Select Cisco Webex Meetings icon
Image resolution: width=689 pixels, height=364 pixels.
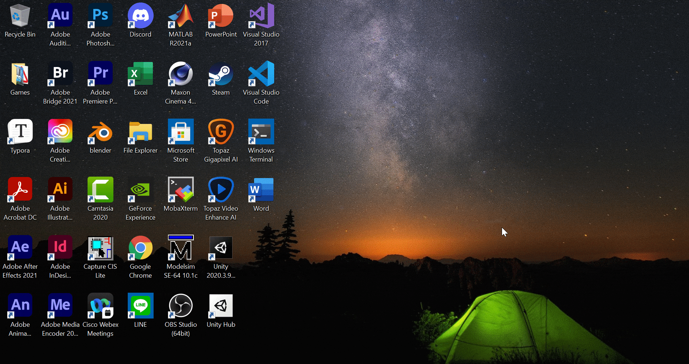coord(100,306)
